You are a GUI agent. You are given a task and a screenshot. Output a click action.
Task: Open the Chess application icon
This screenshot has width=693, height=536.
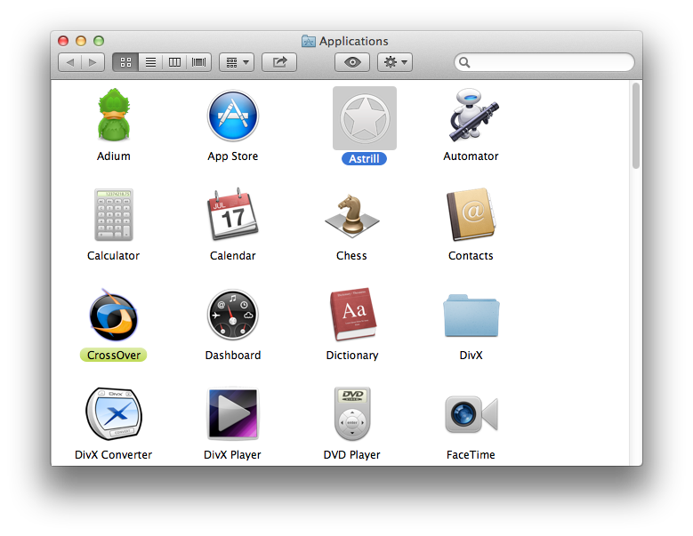[351, 215]
